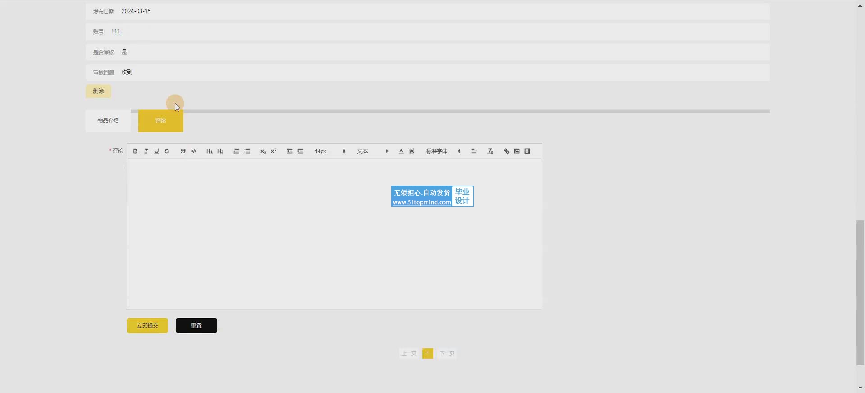
Task: Apply Heading 1 style
Action: tap(209, 151)
